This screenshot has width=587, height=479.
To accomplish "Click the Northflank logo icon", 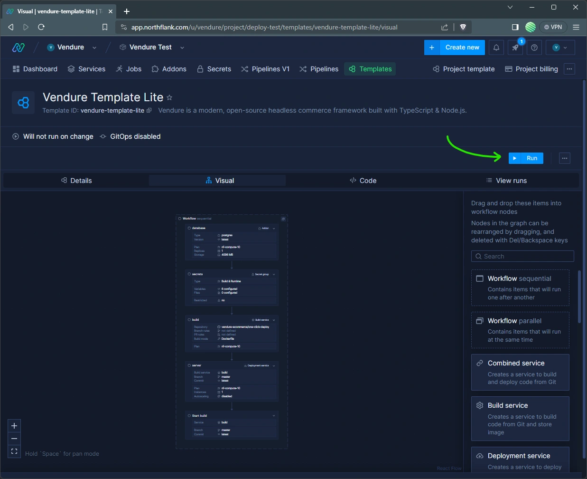I will click(x=18, y=47).
